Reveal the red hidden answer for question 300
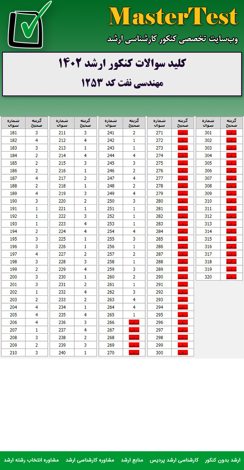 183,352
